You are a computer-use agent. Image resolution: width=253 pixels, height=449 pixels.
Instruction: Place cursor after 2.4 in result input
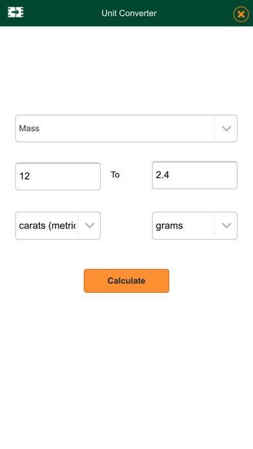pyautogui.click(x=170, y=175)
